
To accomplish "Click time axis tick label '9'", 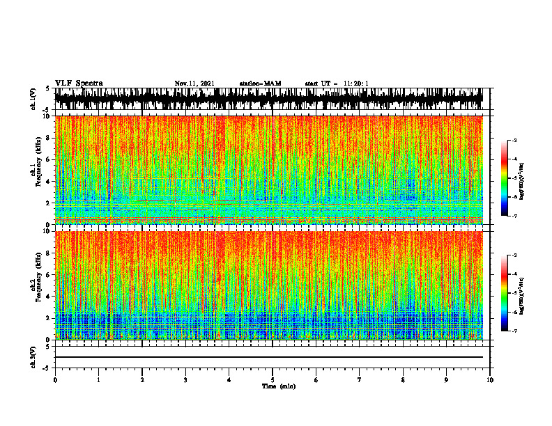I will [x=446, y=380].
